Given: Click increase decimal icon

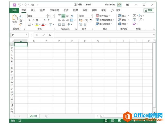Looking at the screenshot, I should [81, 24].
